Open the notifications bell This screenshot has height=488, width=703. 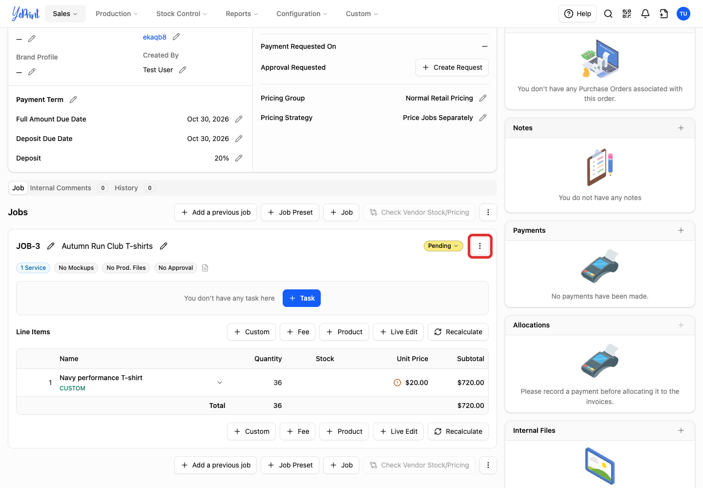[645, 14]
